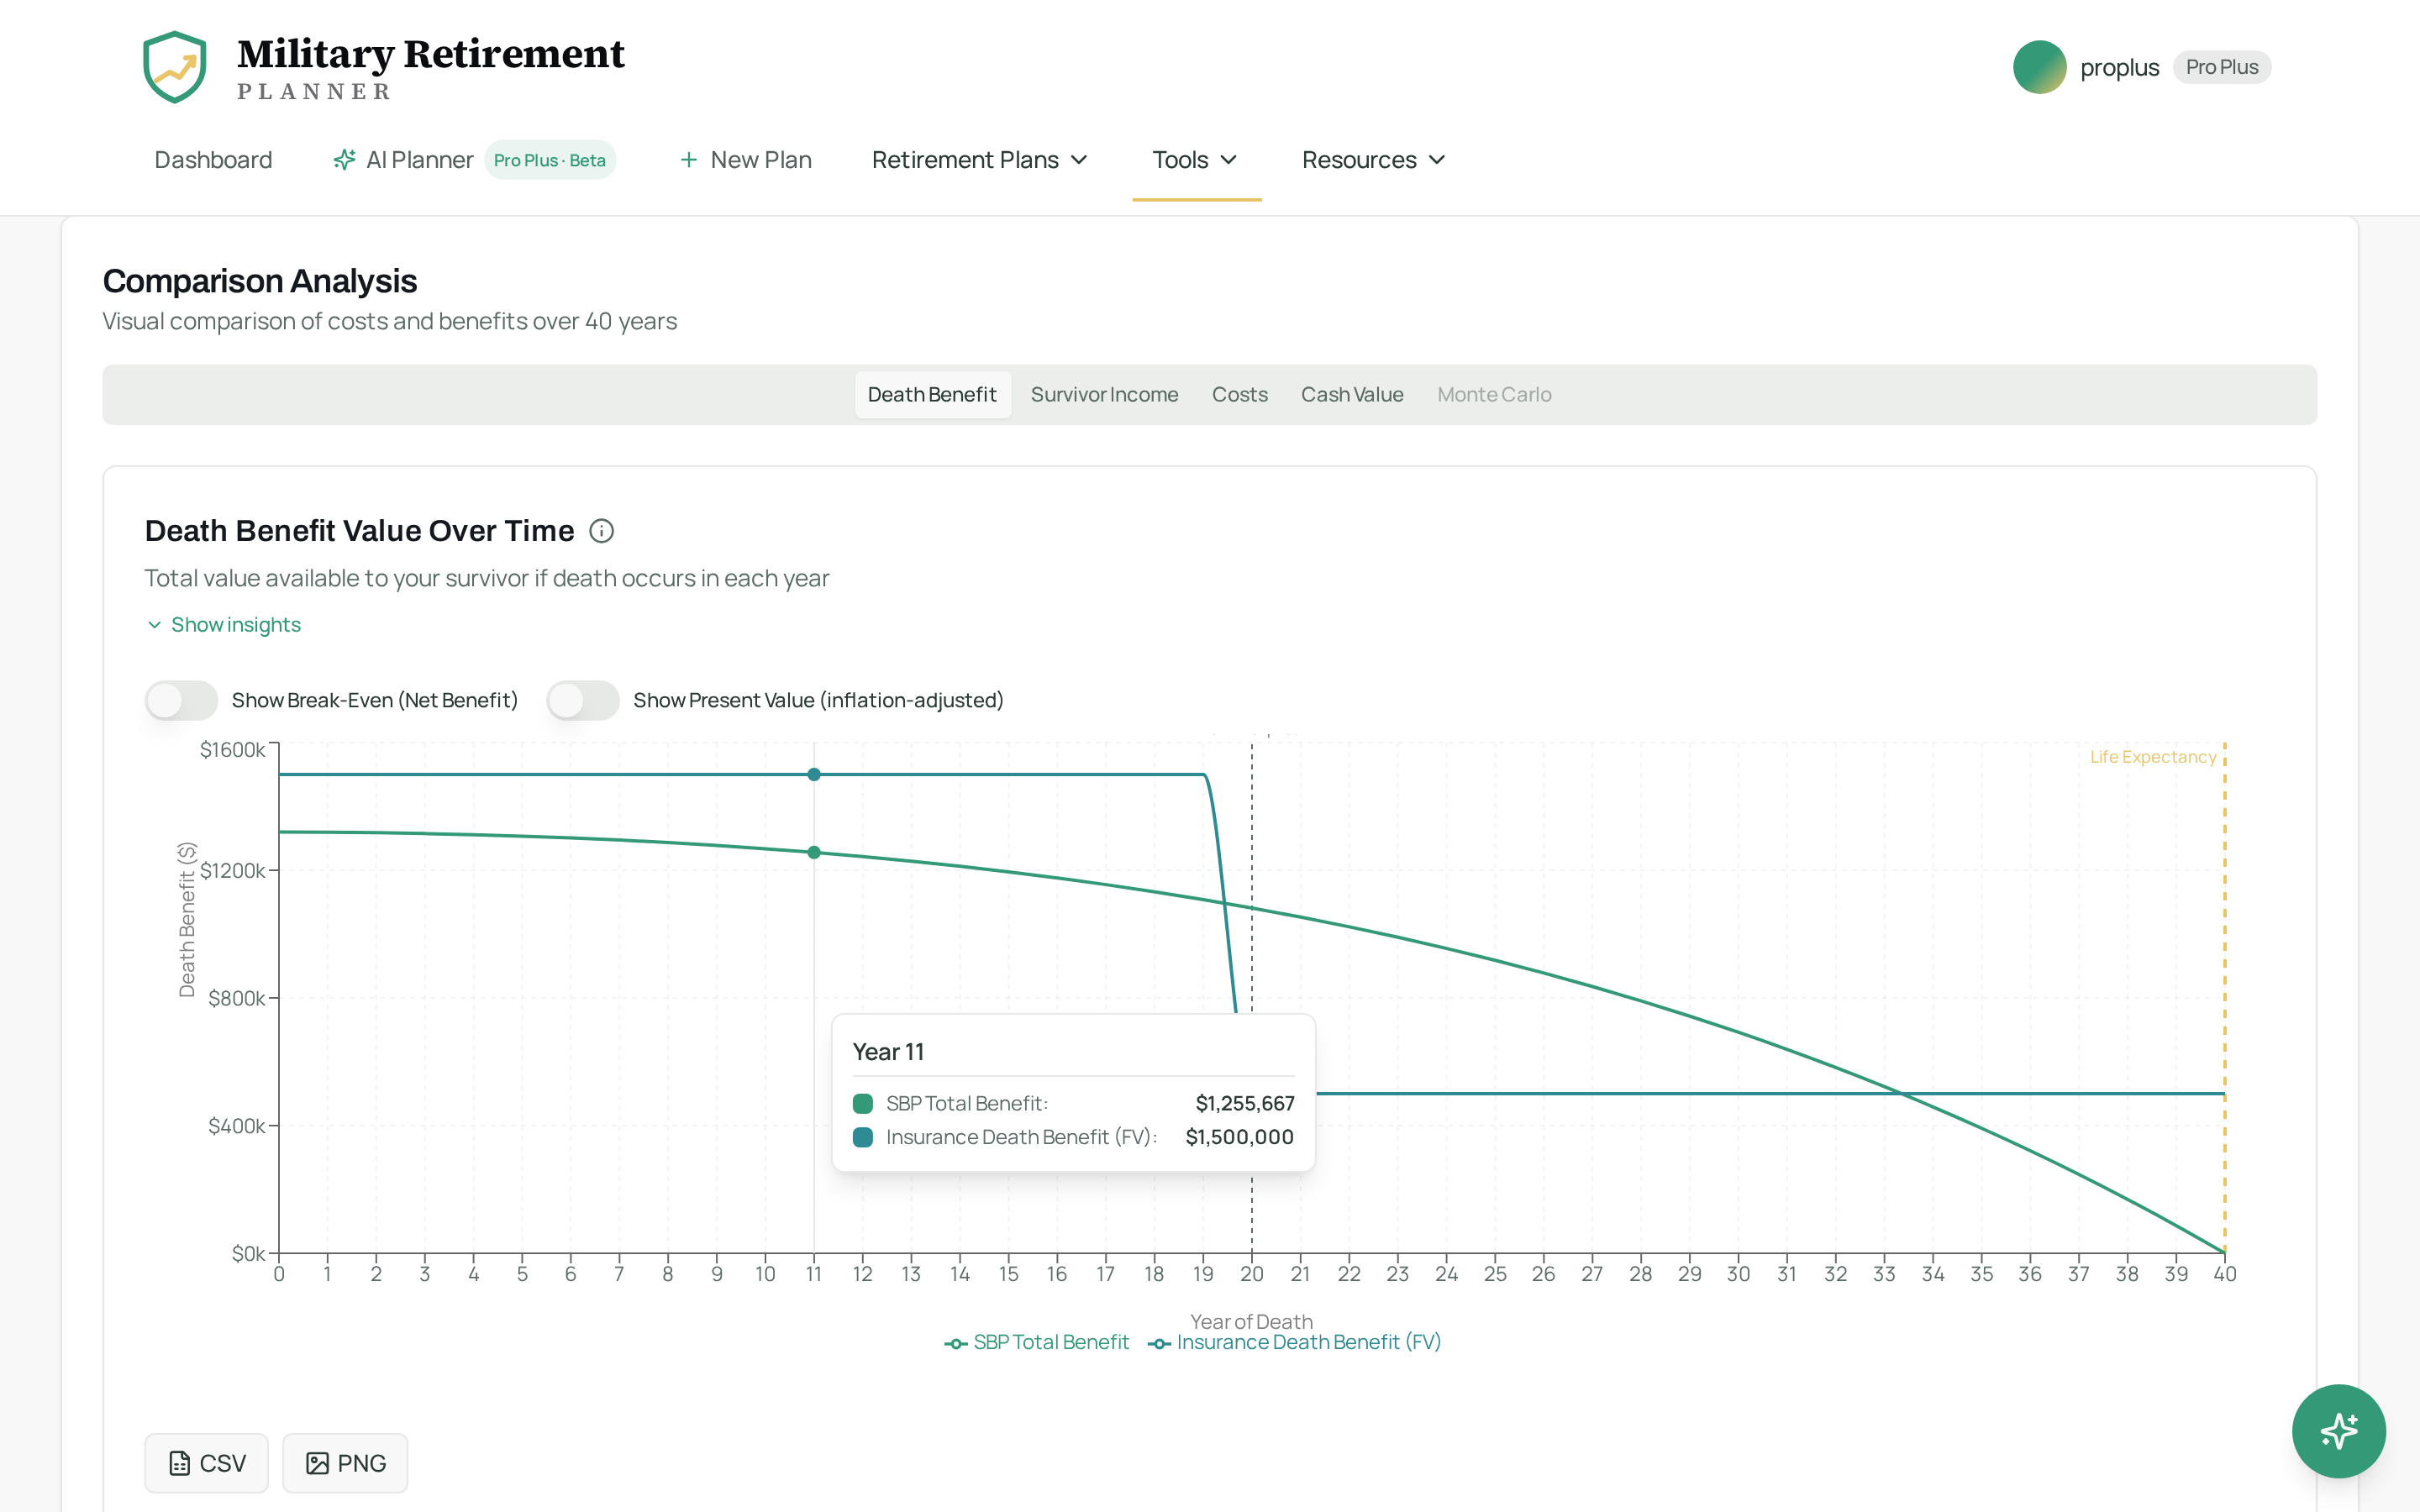The width and height of the screenshot is (2420, 1512).
Task: Export chart as PNG image icon
Action: [317, 1463]
